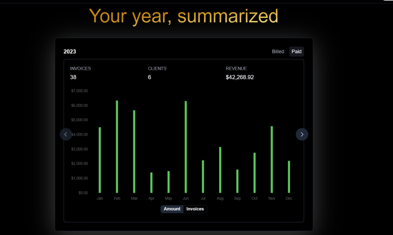Click the November revenue bar
This screenshot has height=235, width=393.
[272, 160]
